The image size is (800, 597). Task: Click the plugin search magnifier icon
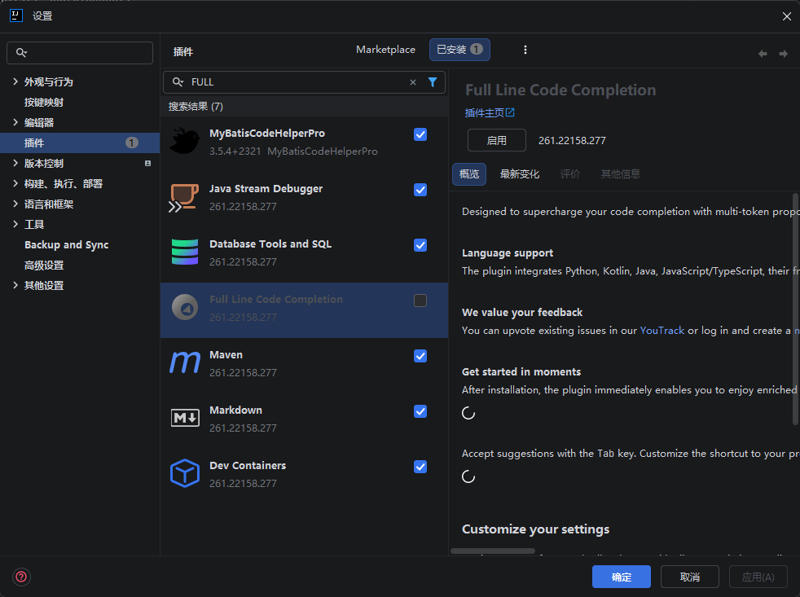click(x=178, y=82)
